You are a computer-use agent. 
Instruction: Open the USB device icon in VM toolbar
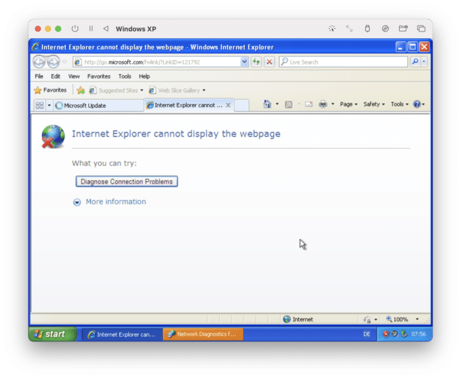click(x=367, y=28)
